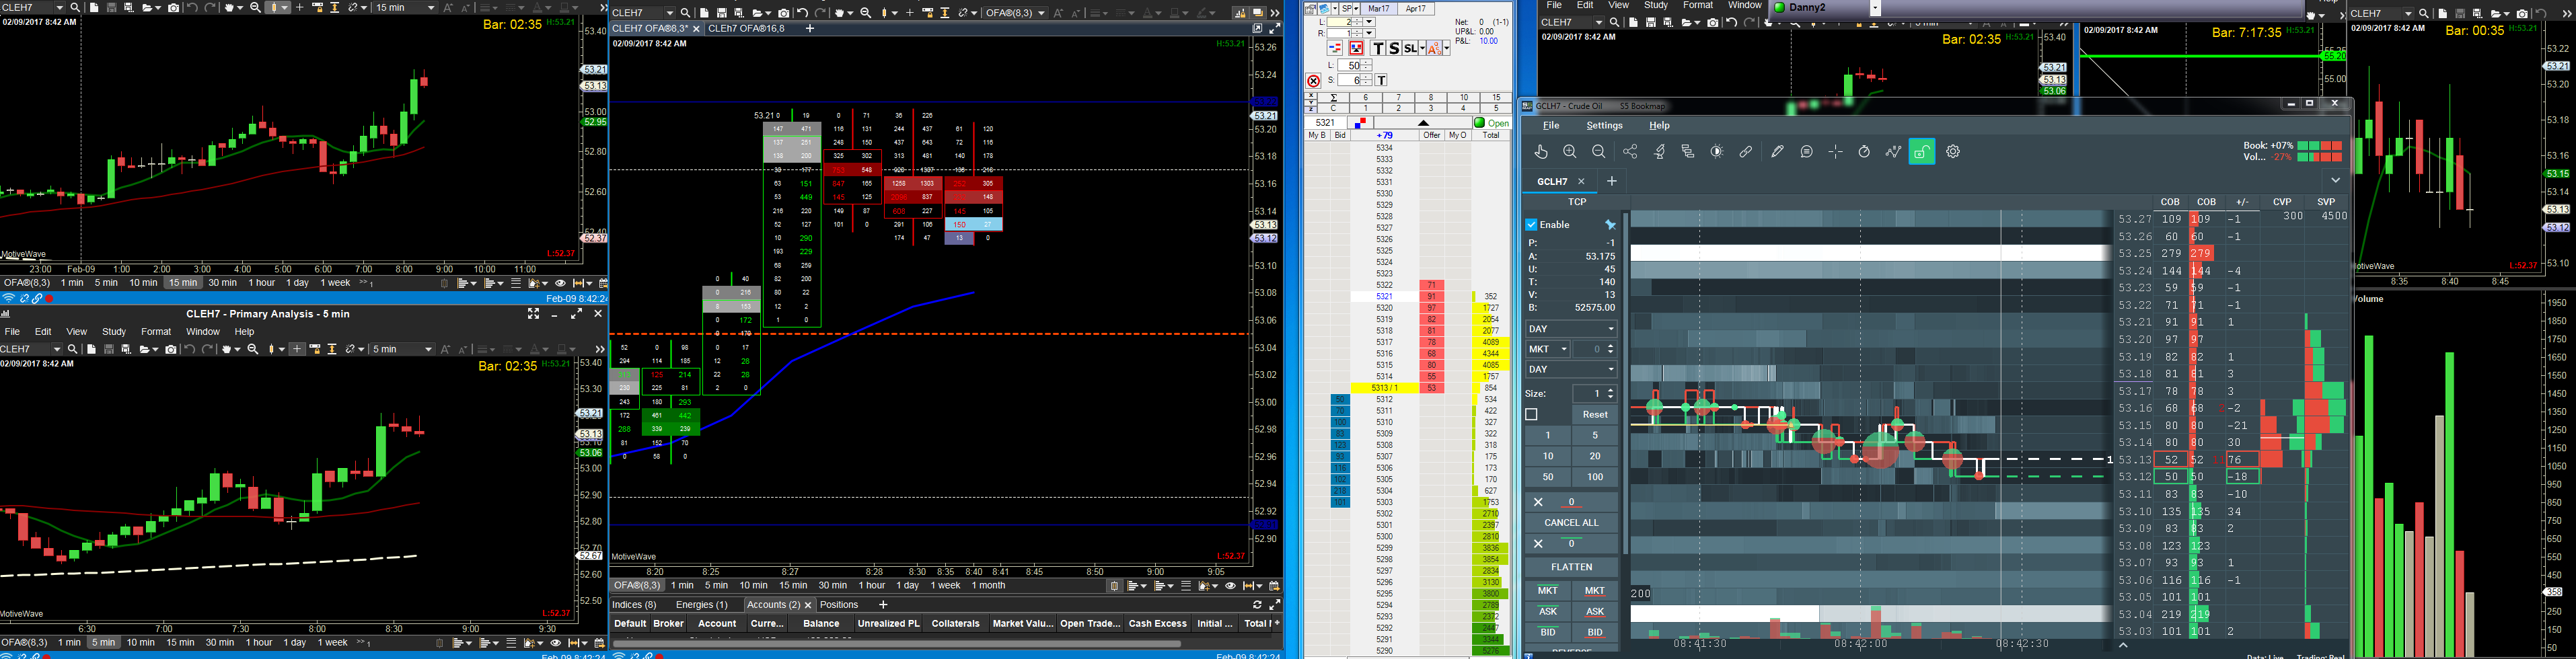The width and height of the screenshot is (2576, 659).
Task: Click the save icon in OFA chart toolbar
Action: click(x=722, y=13)
